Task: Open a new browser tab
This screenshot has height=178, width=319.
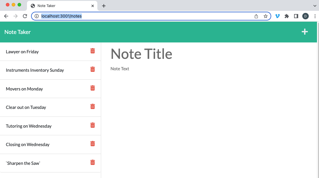Action: click(103, 5)
